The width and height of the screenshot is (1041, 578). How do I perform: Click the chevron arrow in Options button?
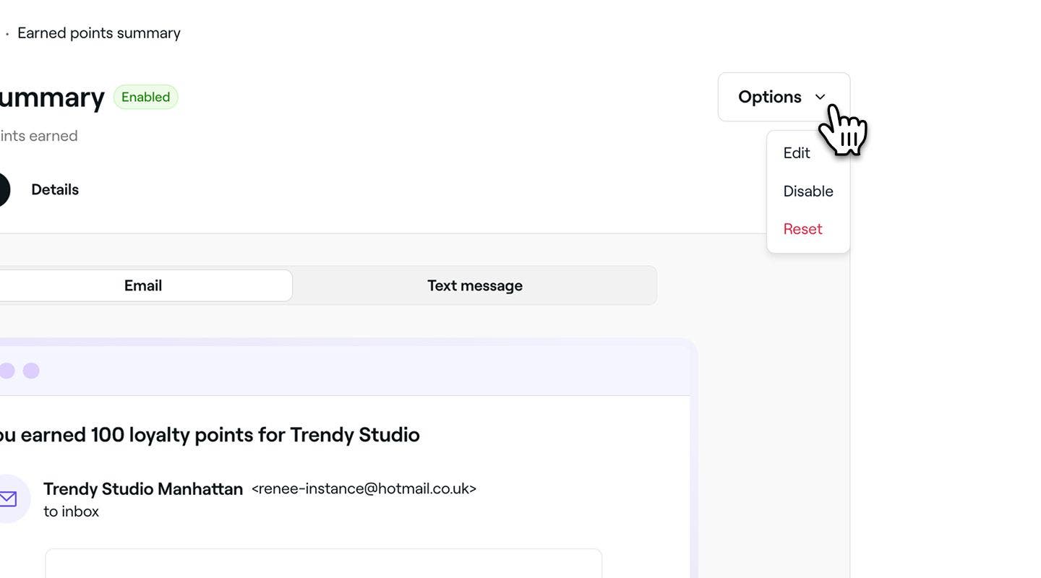(x=820, y=97)
